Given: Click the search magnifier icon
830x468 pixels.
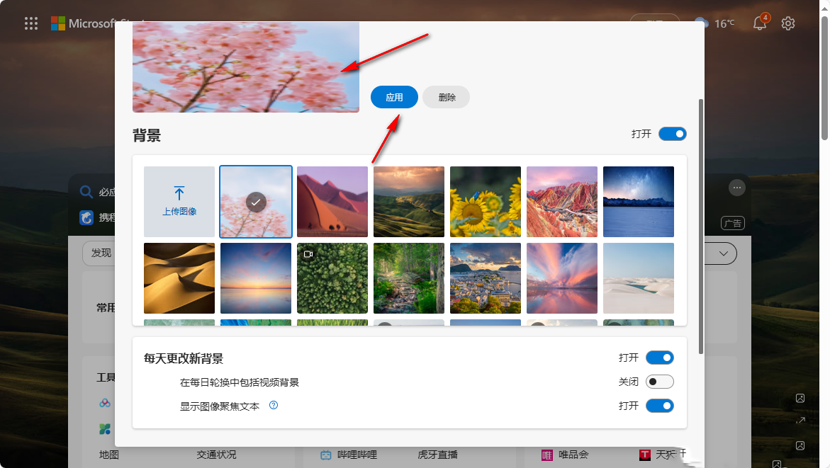Looking at the screenshot, I should pyautogui.click(x=86, y=191).
